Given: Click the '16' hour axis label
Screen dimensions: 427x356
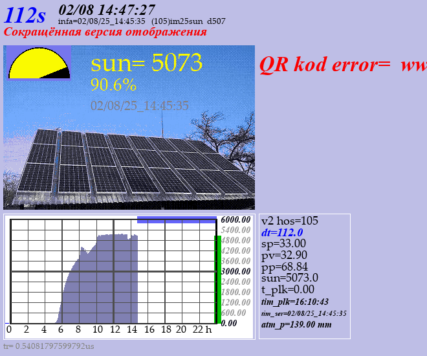Looking at the screenshot, I should 149,329.
